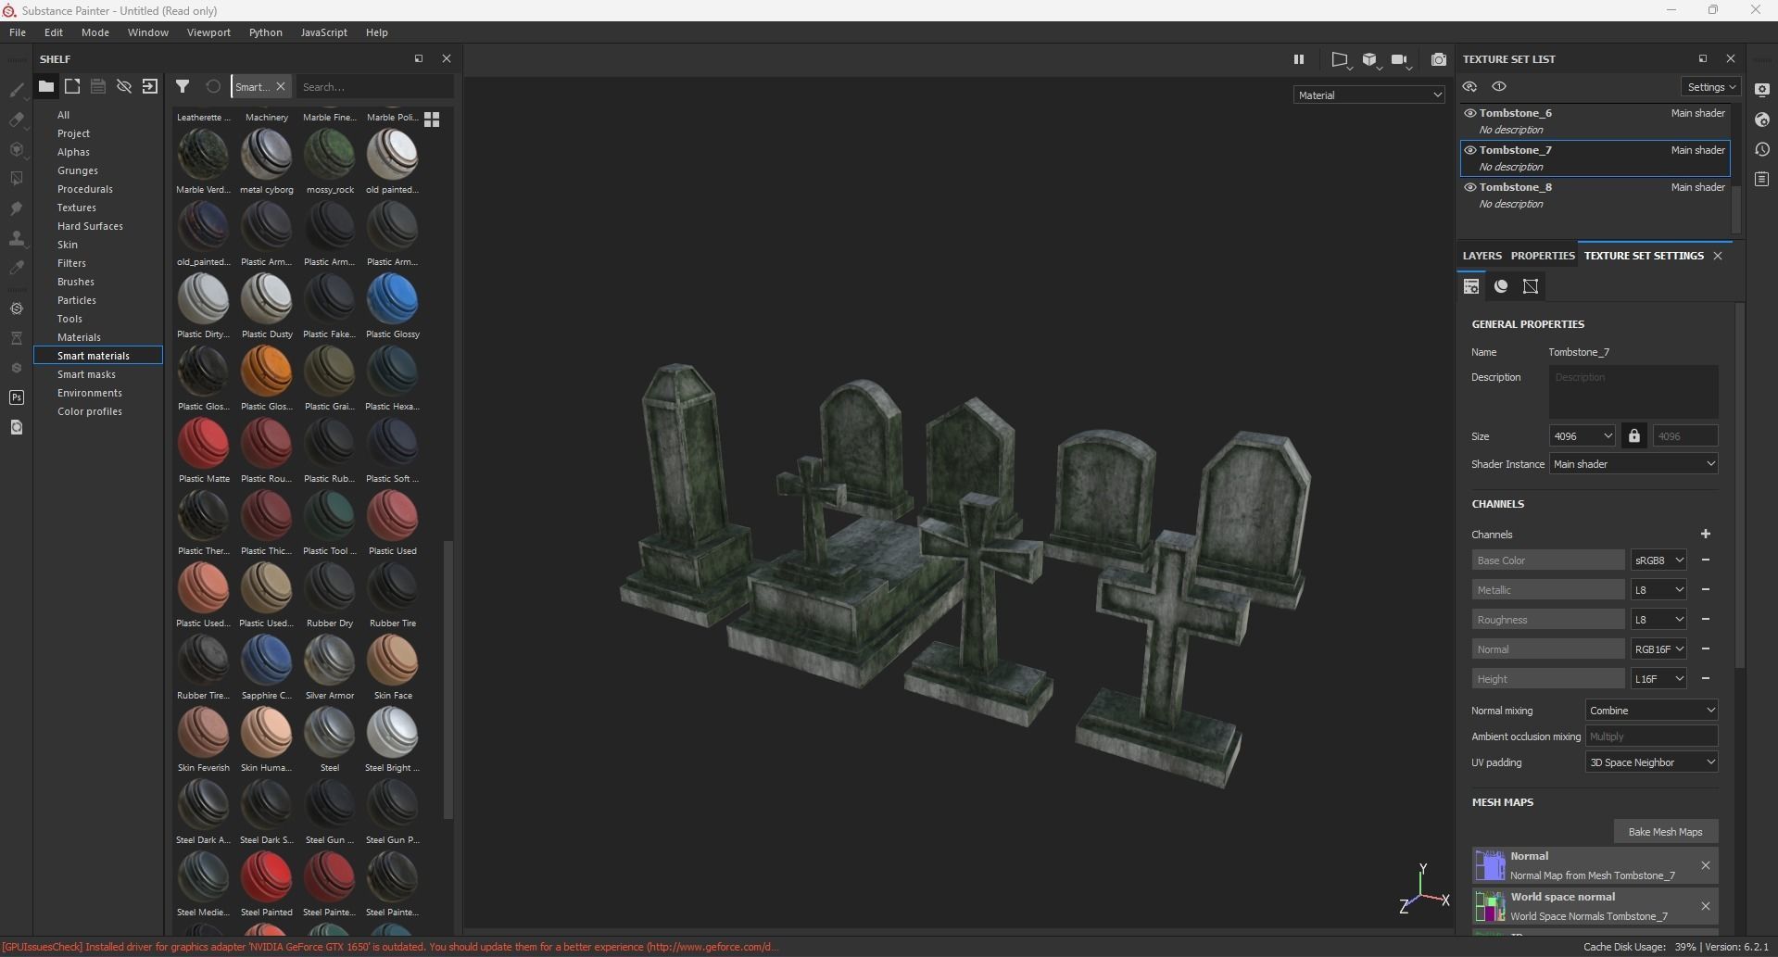
Task: Open the Normal mixing Combine dropdown
Action: tap(1652, 711)
